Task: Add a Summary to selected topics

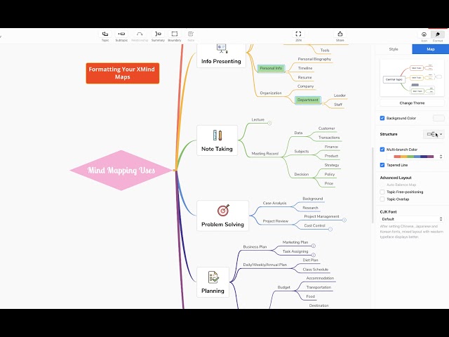Action: (x=158, y=36)
